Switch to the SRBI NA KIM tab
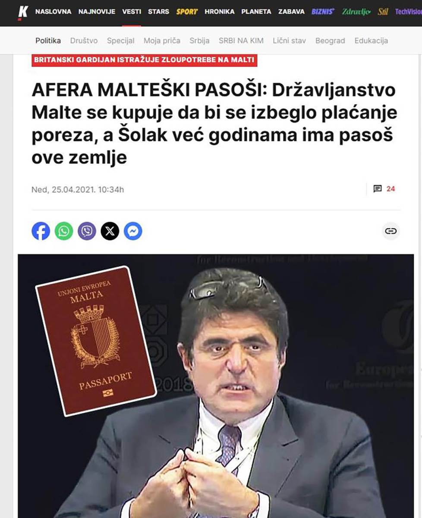 (x=241, y=41)
